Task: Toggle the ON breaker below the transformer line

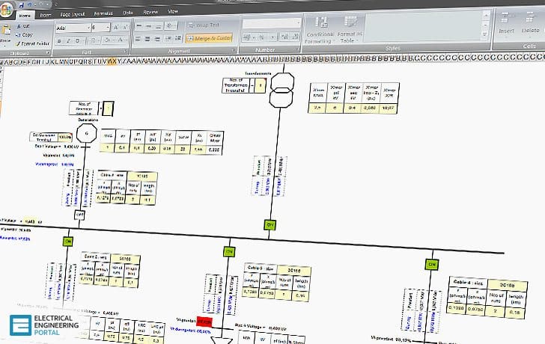Action: (x=270, y=225)
